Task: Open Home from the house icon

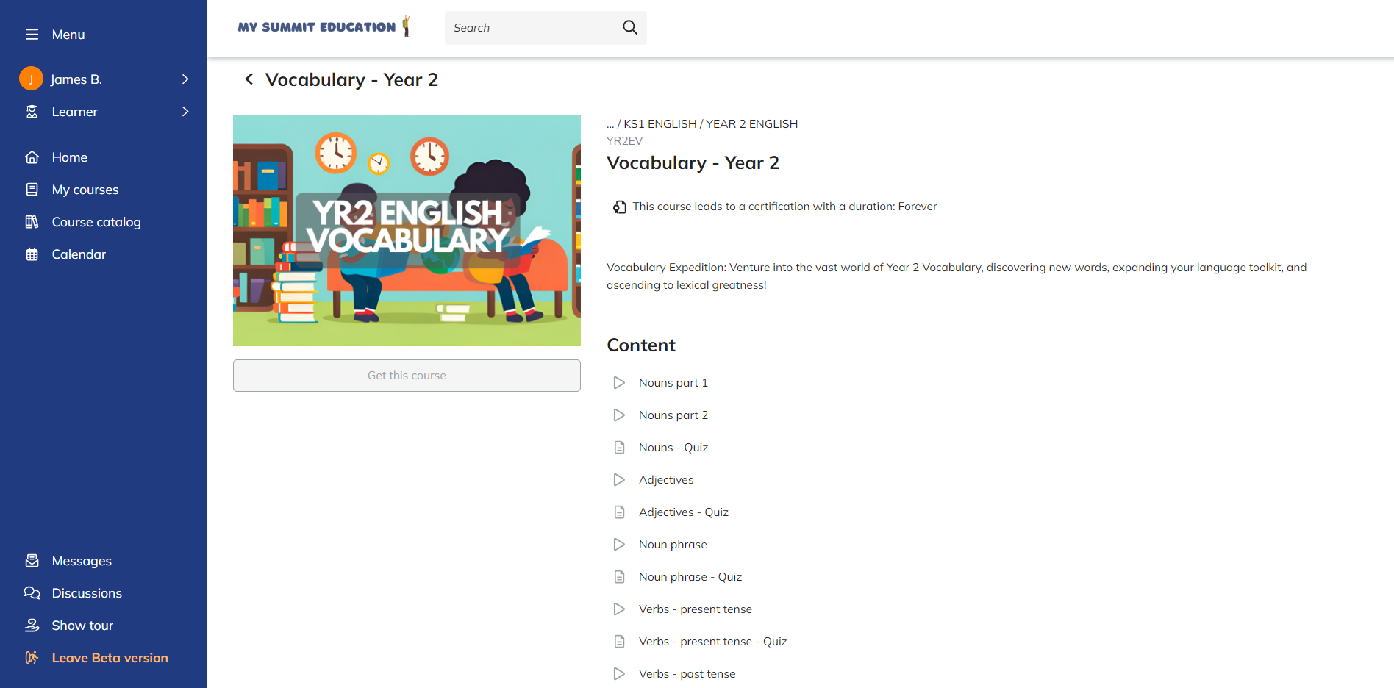Action: coord(32,157)
